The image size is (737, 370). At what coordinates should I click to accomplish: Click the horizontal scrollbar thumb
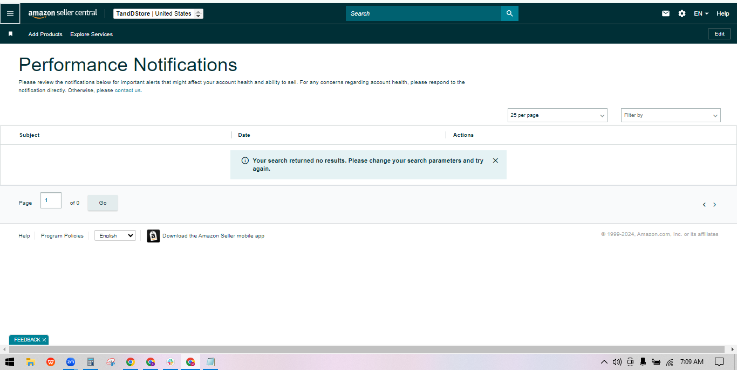367,350
